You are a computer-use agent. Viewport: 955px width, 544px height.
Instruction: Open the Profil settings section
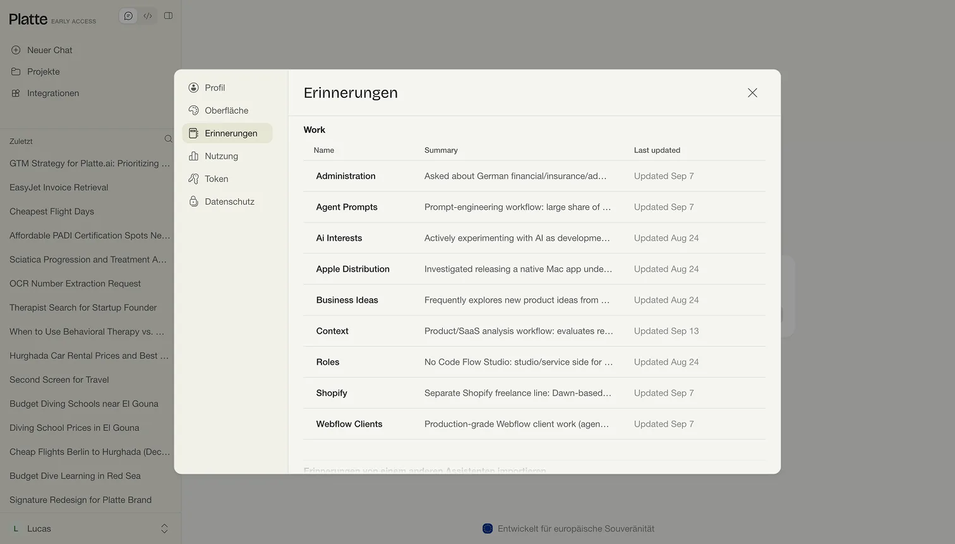point(227,88)
